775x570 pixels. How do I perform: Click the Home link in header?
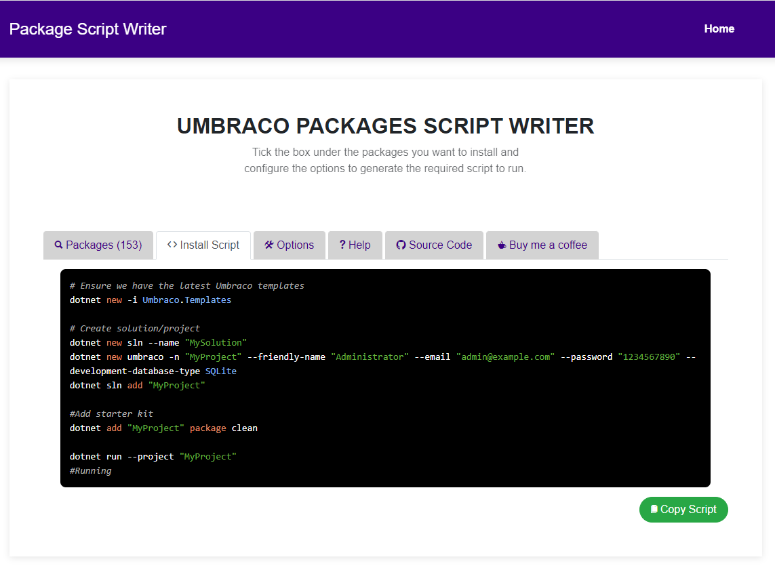[719, 28]
